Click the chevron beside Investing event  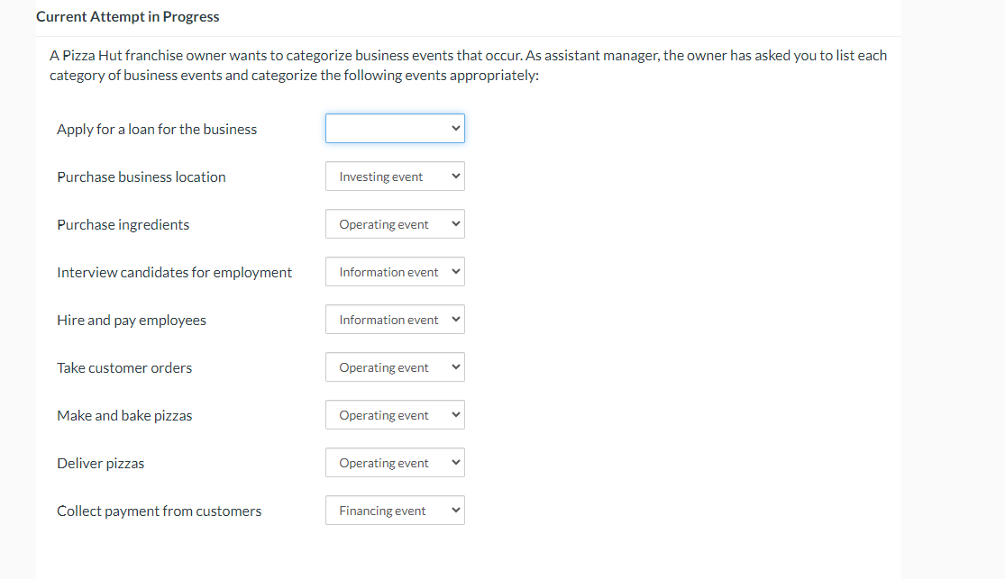click(x=455, y=176)
